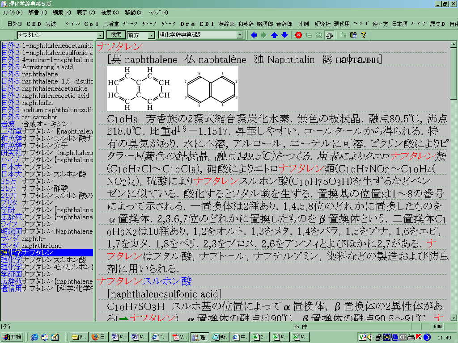The width and height of the screenshot is (458, 343).
Task: Click the red K tray icon
Action: [x=419, y=337]
